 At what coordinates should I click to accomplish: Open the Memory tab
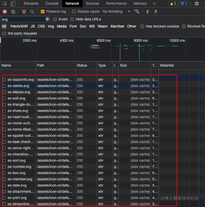pos(140,4)
